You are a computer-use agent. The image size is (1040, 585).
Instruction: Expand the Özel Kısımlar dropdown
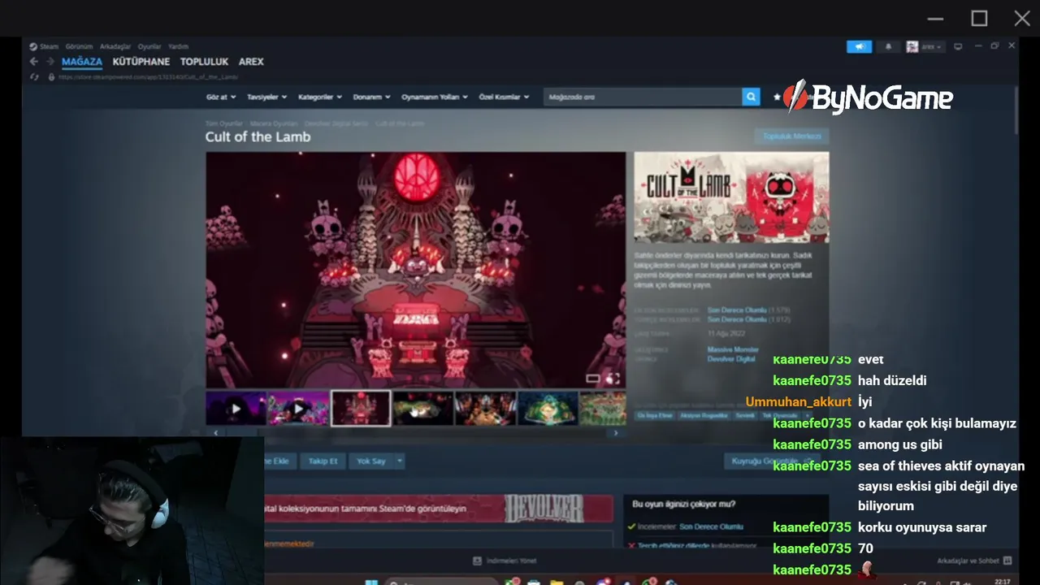(504, 97)
